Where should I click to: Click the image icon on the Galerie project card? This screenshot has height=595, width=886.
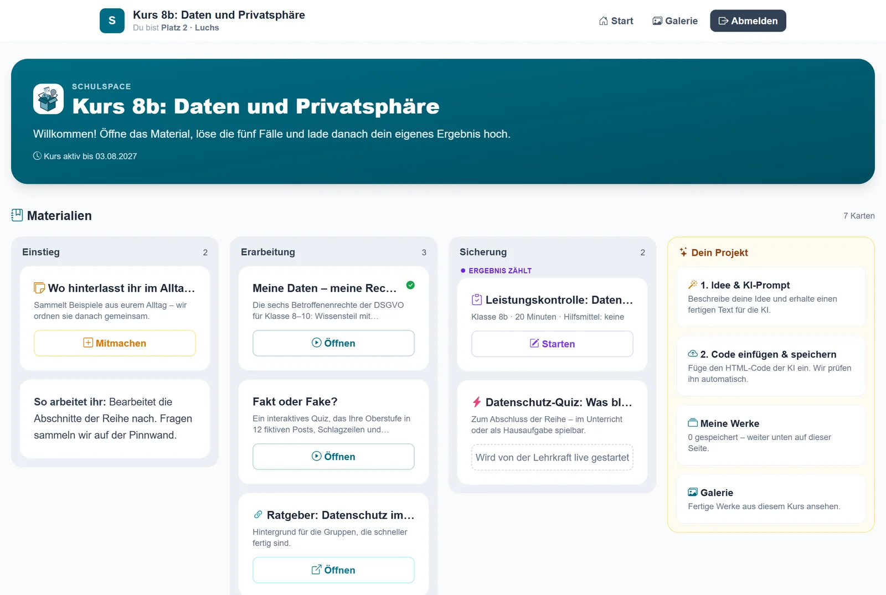693,492
